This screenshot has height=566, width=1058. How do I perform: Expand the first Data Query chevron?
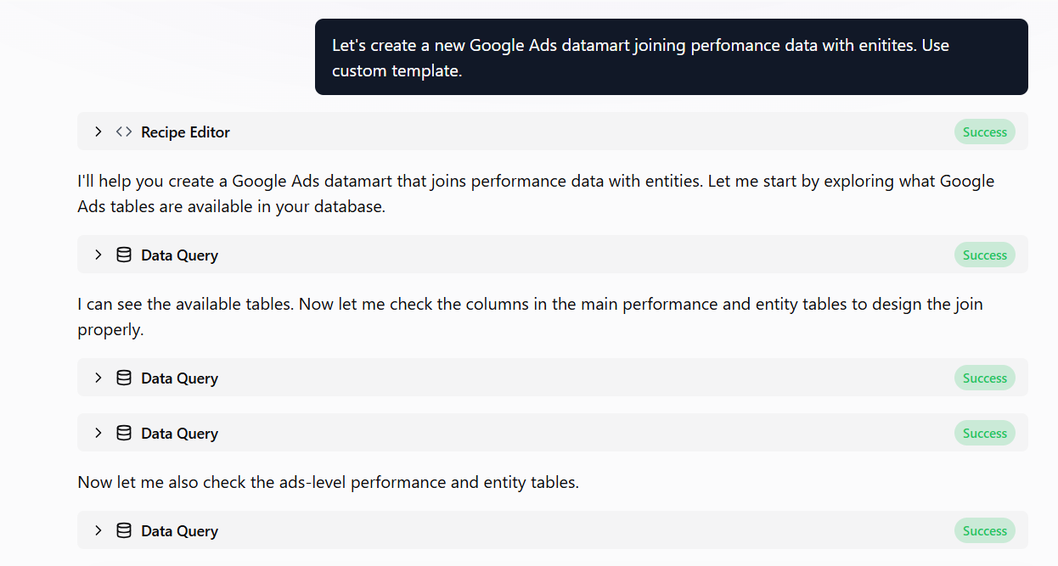click(x=98, y=255)
